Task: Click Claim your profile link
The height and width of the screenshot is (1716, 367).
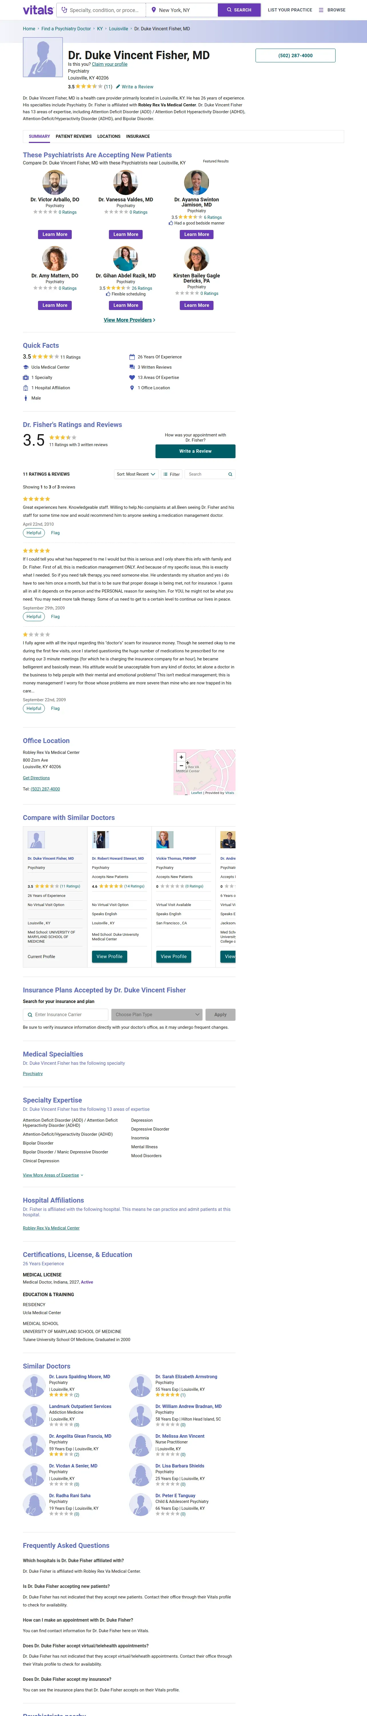Action: (109, 64)
